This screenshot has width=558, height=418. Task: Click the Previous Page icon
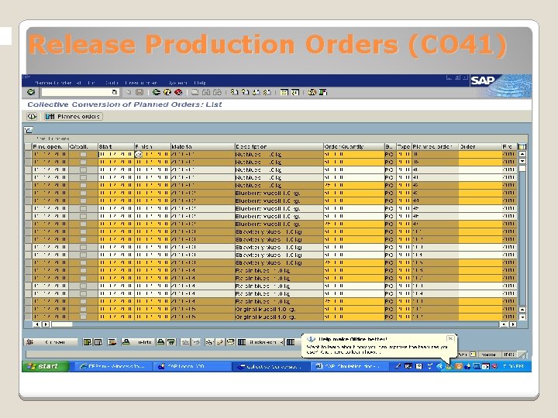(245, 92)
